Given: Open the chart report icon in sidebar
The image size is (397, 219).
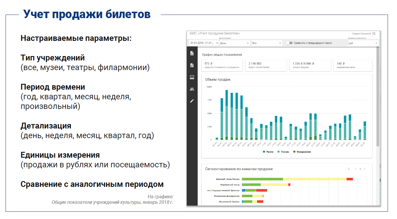Looking at the screenshot, I should 192,53.
